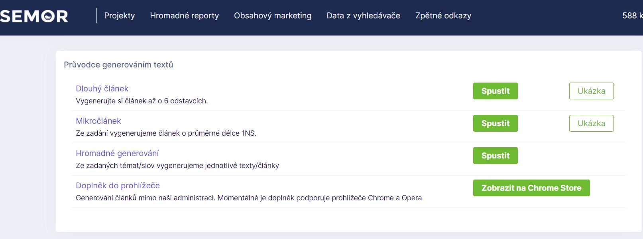Viewport: 643px width, 239px height.
Task: Click Zobrazit na Chrome Store button
Action: [x=531, y=188]
